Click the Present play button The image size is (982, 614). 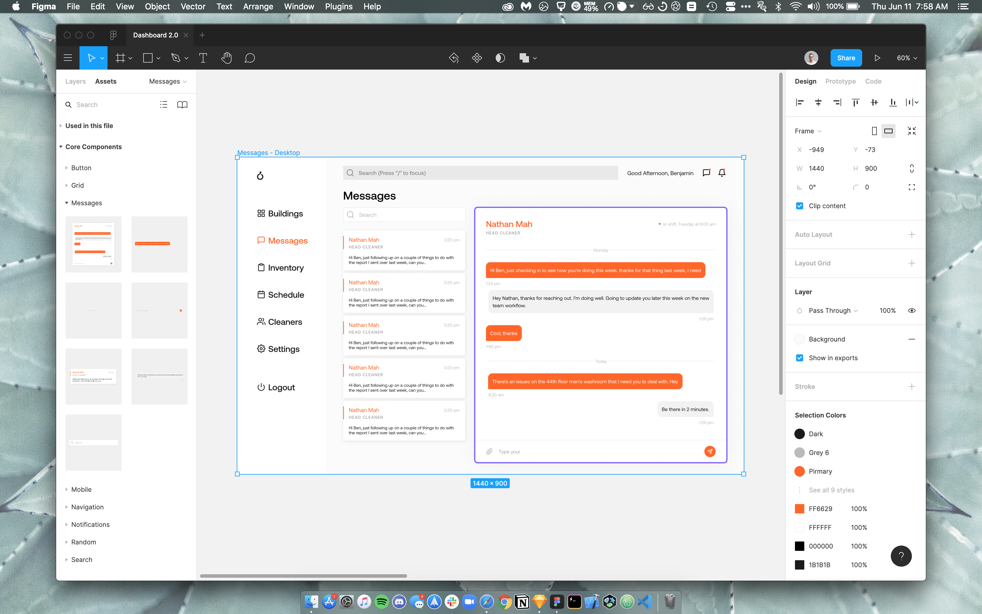(x=877, y=58)
